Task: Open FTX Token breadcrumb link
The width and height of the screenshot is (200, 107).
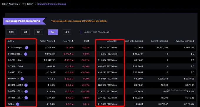Action: (x=27, y=4)
